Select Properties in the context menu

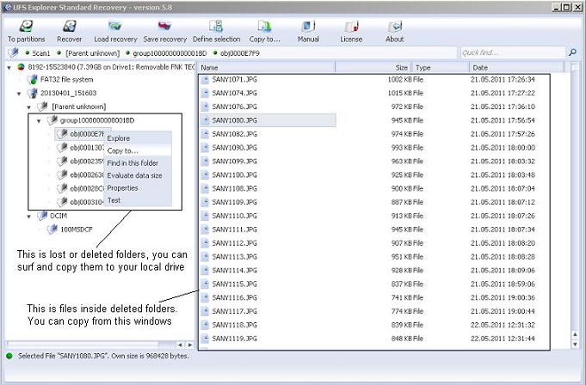coord(122,187)
